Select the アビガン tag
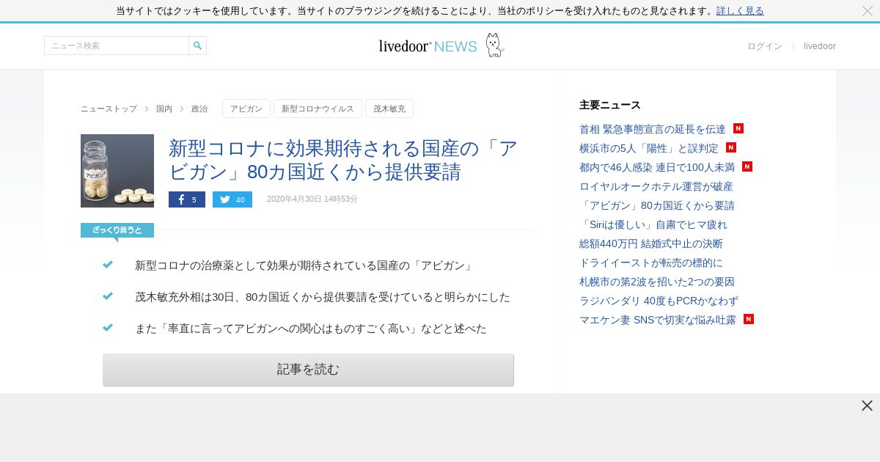Image resolution: width=880 pixels, height=462 pixels. tap(246, 109)
